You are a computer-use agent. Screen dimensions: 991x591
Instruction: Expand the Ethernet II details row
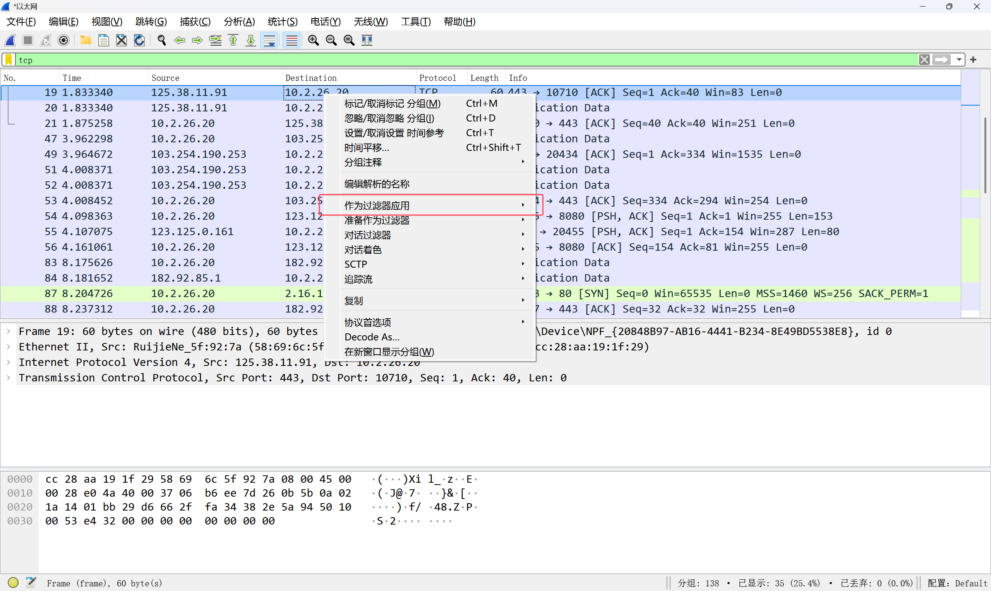click(9, 347)
